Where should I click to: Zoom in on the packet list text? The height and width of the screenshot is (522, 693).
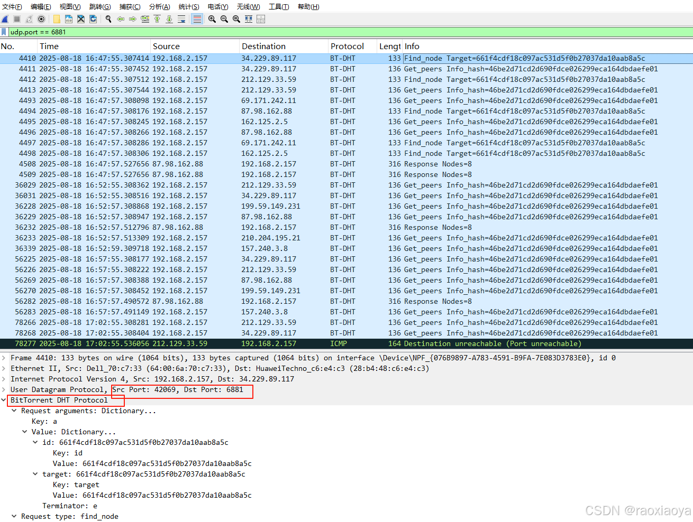click(212, 19)
